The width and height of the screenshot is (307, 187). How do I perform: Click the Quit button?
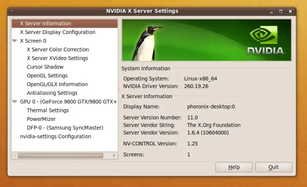point(273,167)
